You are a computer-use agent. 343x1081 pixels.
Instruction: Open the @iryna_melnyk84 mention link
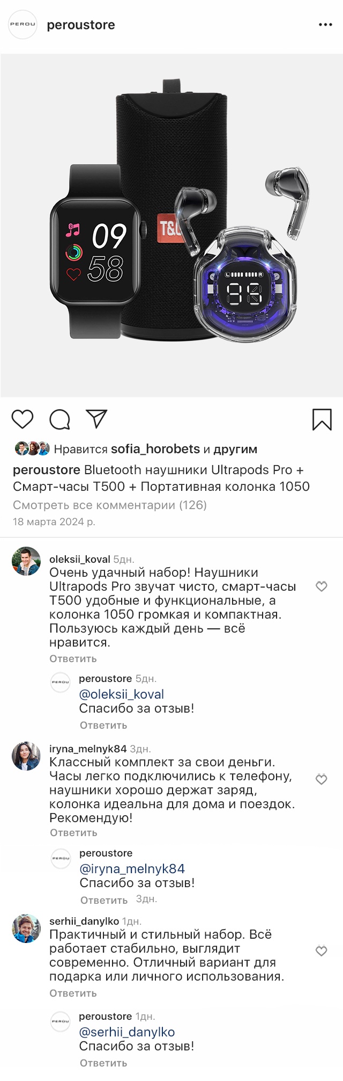click(x=132, y=868)
